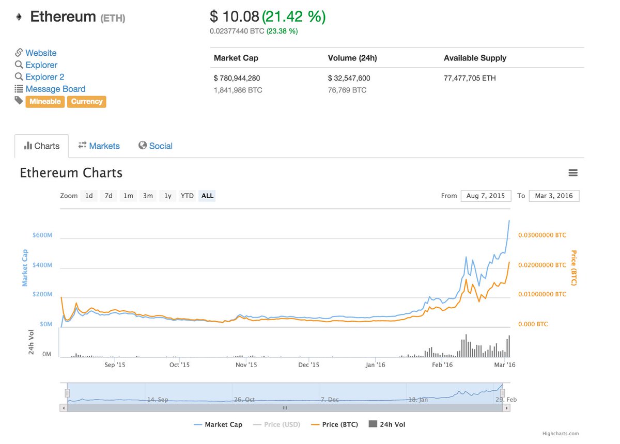Set chart zoom to 7d
This screenshot has width=620, height=444.
[109, 196]
